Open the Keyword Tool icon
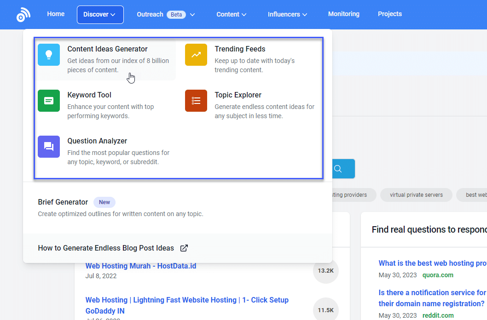The image size is (487, 320). 49,100
